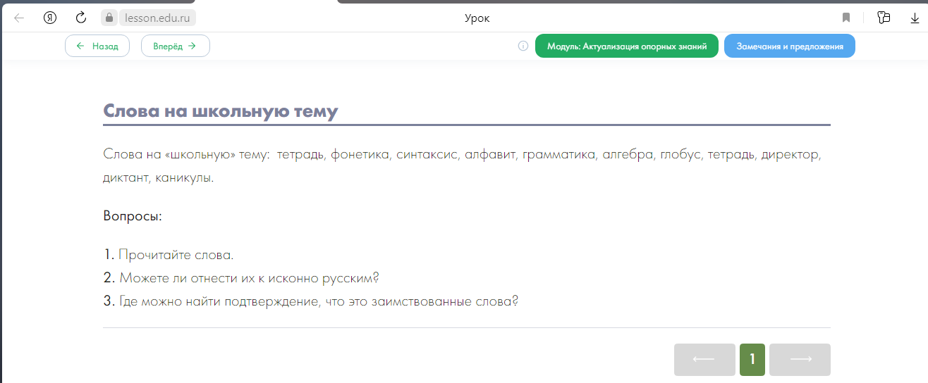The width and height of the screenshot is (928, 383).
Task: Click the heading Слова на школьную тему
Action: (221, 111)
